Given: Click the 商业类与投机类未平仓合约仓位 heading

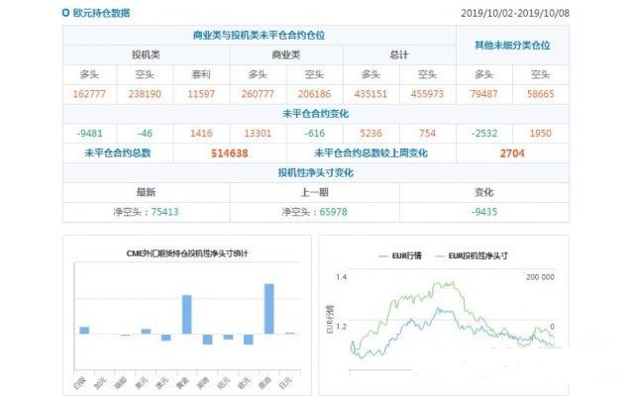Looking at the screenshot, I should 259,35.
